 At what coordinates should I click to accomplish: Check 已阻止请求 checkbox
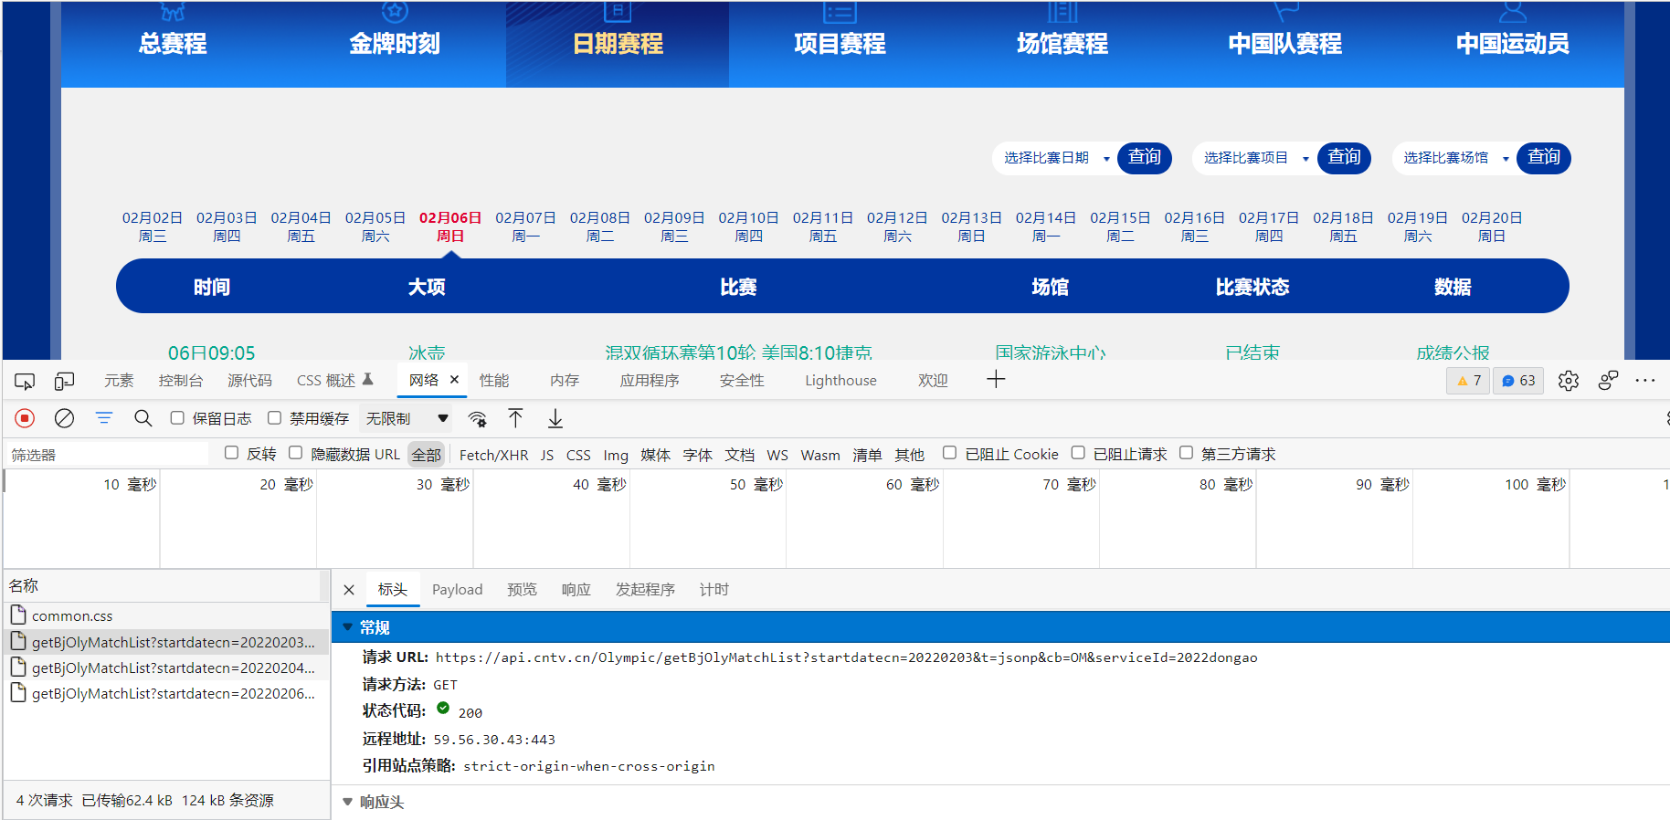click(x=1078, y=453)
